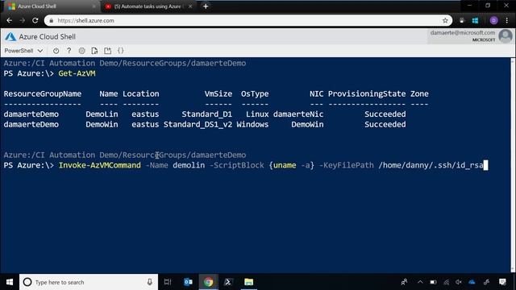Image resolution: width=516 pixels, height=290 pixels.
Task: Open the People icon in system tray
Action: [404, 282]
